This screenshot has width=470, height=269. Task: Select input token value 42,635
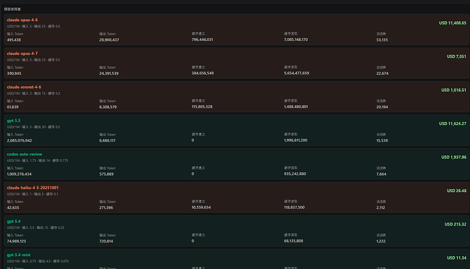[x=13, y=208]
